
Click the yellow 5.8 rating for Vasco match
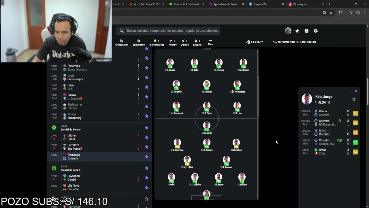point(355,113)
